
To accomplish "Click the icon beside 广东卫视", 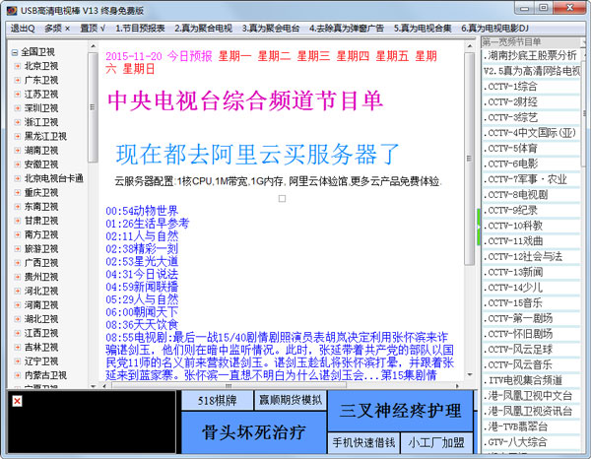I will [18, 80].
